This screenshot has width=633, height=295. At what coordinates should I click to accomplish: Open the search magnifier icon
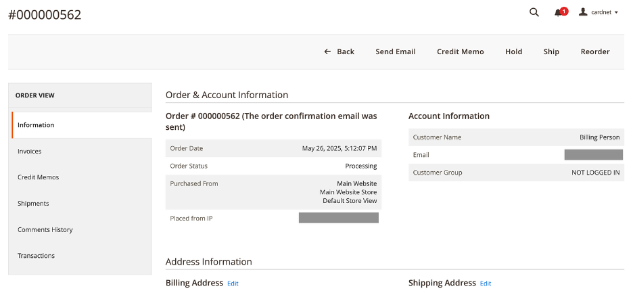coord(534,12)
